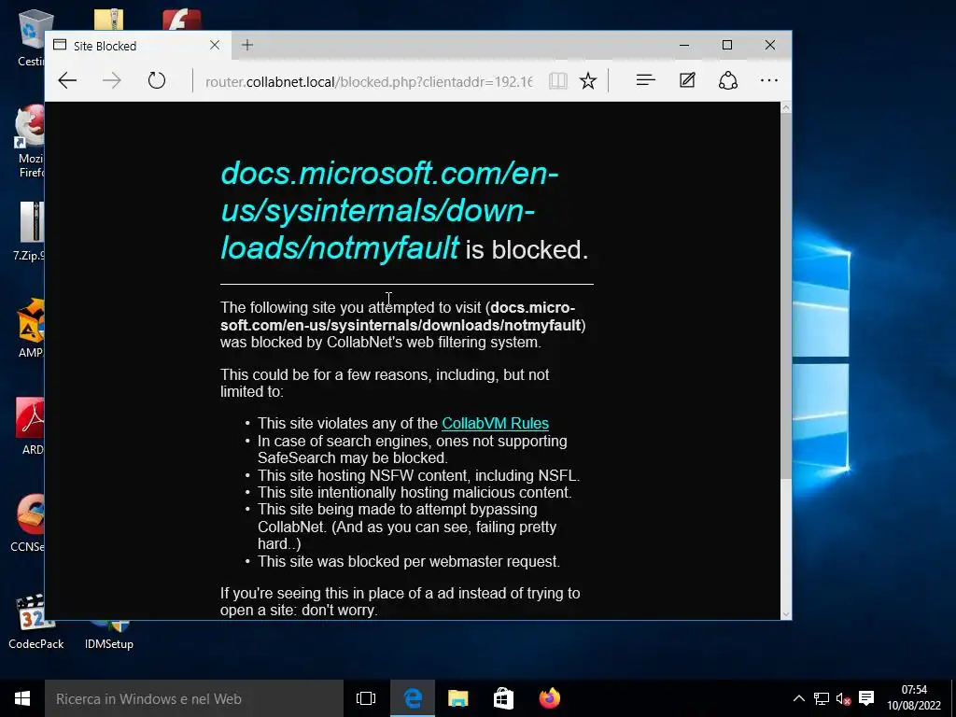Click the cyan docs.microsoft.com blocked heading

click(x=389, y=210)
